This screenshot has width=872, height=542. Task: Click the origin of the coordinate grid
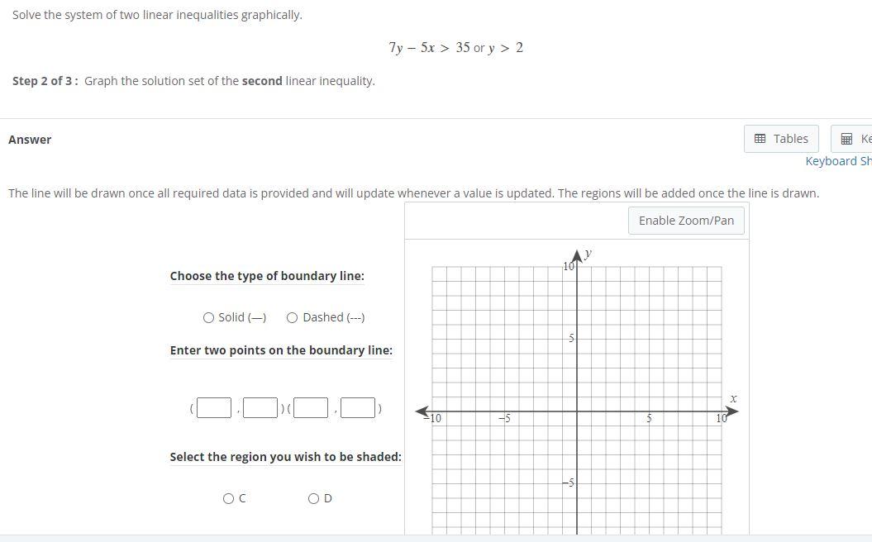pos(577,411)
